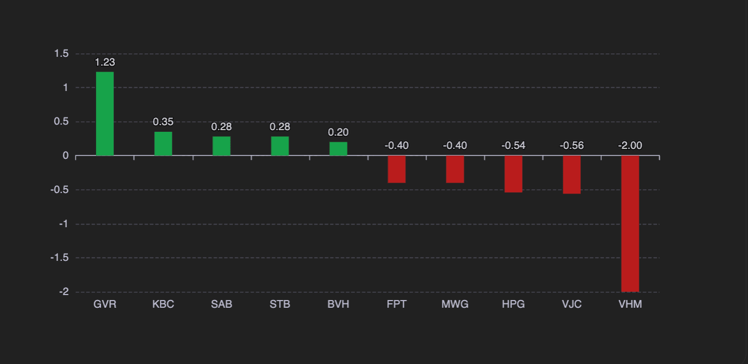The image size is (748, 364).
Task: Click the 0.28 label above SAB bar
Action: tap(222, 127)
